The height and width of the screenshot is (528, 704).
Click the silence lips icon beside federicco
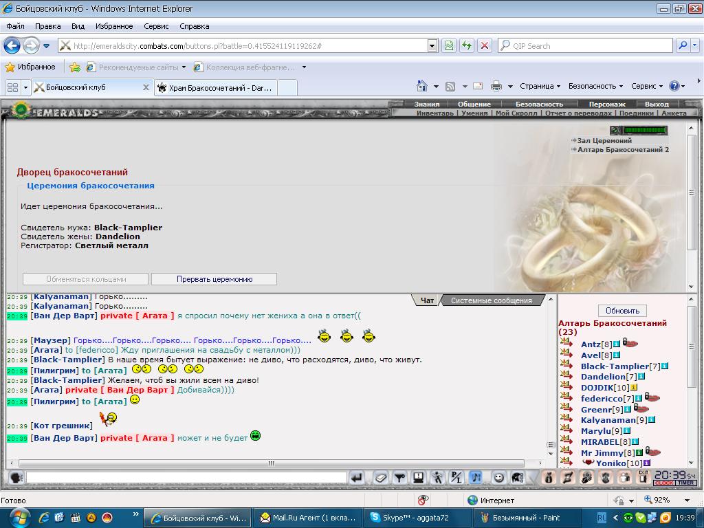pyautogui.click(x=652, y=397)
